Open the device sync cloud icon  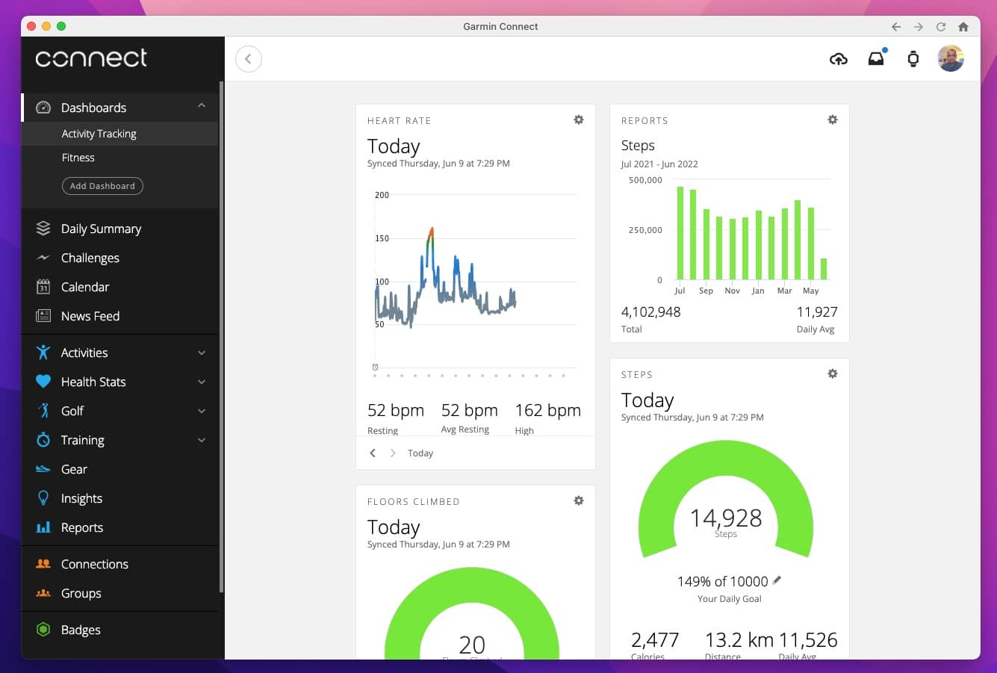click(839, 58)
